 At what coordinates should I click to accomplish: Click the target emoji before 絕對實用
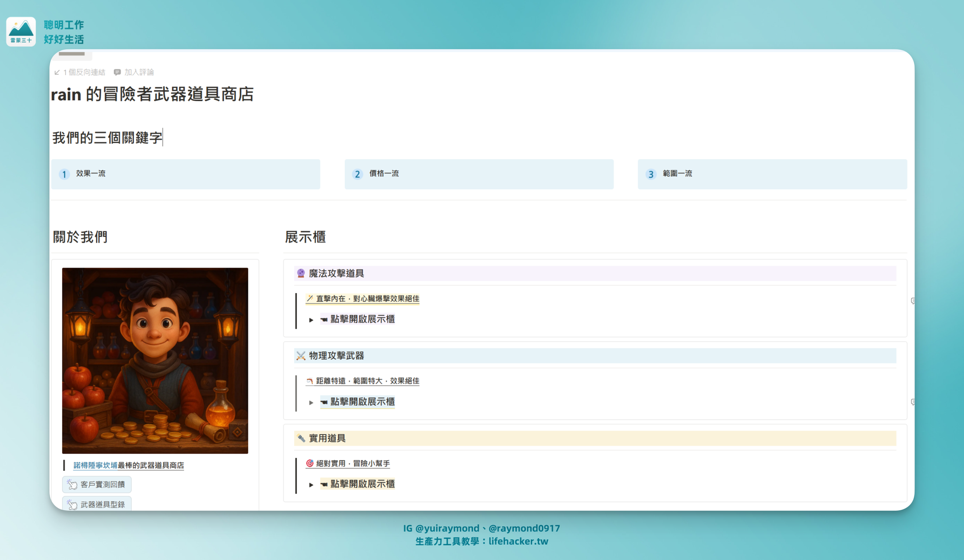pos(309,463)
